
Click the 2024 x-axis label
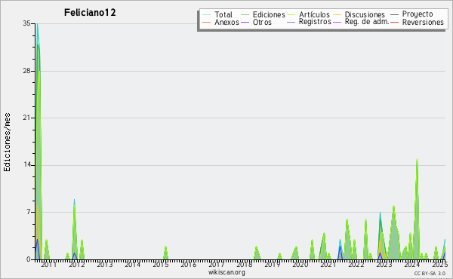pyautogui.click(x=412, y=264)
